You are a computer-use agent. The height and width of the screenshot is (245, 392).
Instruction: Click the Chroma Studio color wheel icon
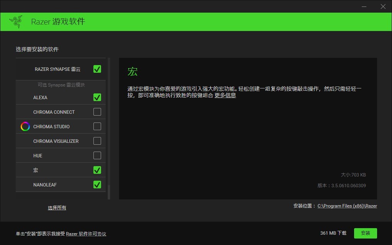click(x=25, y=126)
